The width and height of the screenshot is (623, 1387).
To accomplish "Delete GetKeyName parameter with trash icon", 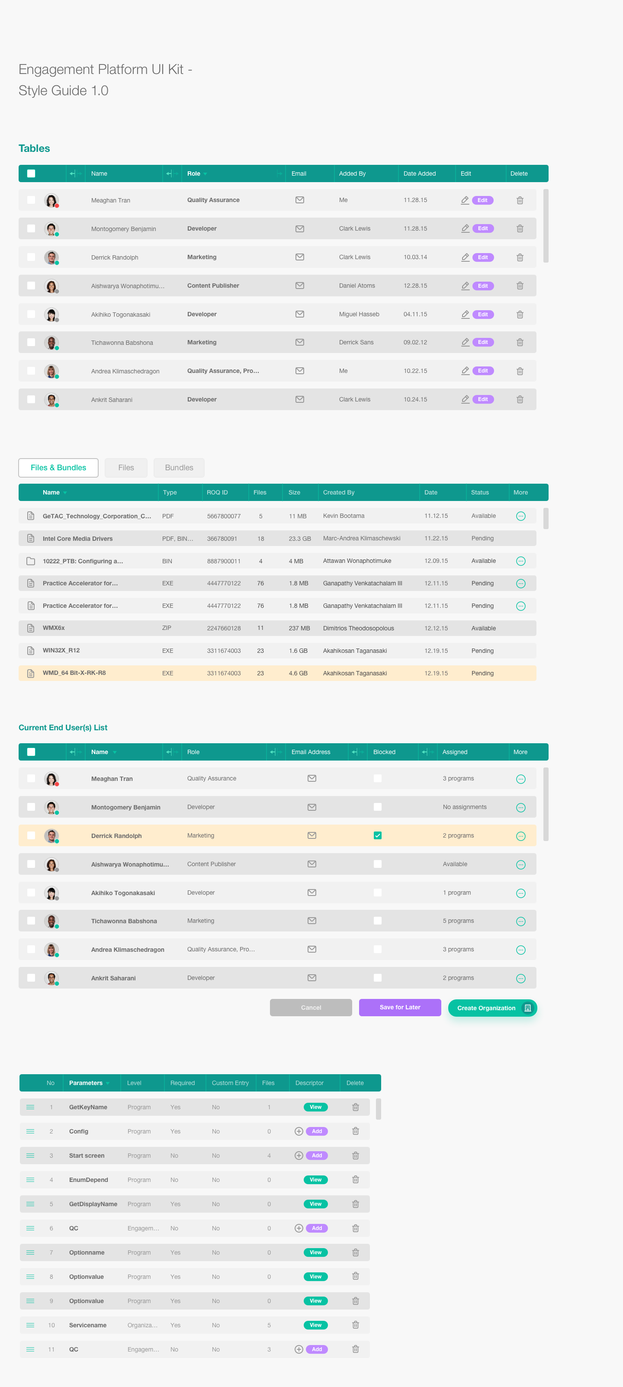I will click(355, 1107).
